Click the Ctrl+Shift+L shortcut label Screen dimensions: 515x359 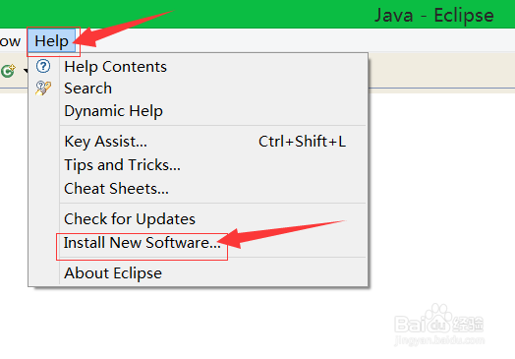(x=302, y=142)
